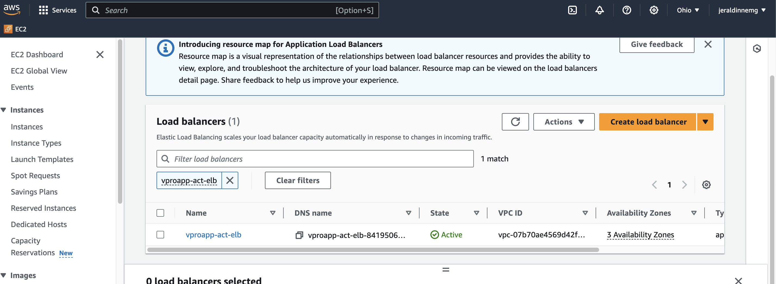Click the Clear filters button
This screenshot has width=776, height=284.
298,180
